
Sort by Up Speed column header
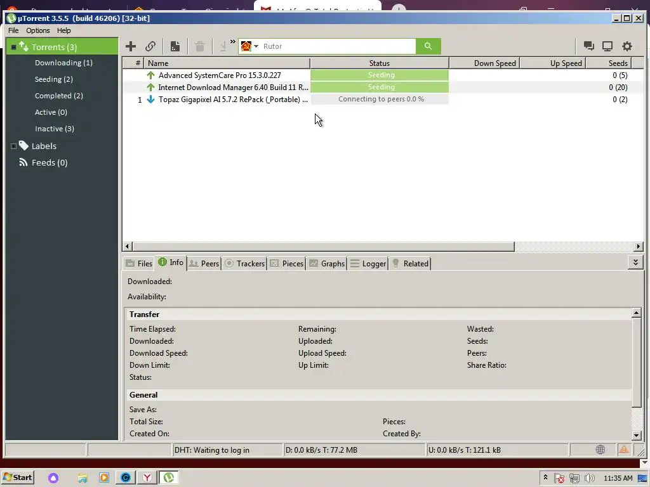(x=553, y=63)
